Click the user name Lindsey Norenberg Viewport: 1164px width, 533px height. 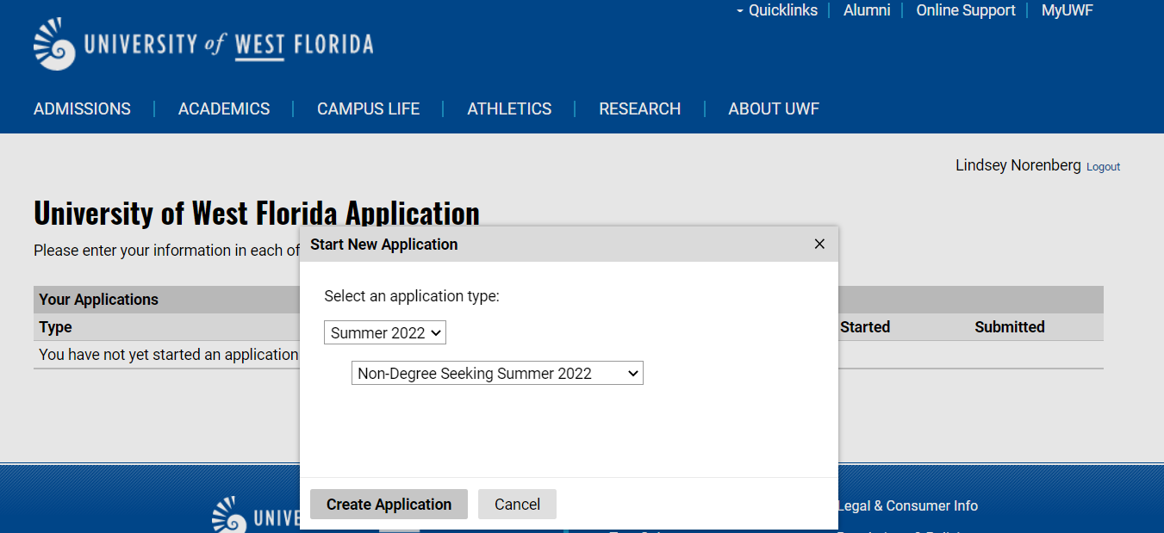[x=1018, y=165]
